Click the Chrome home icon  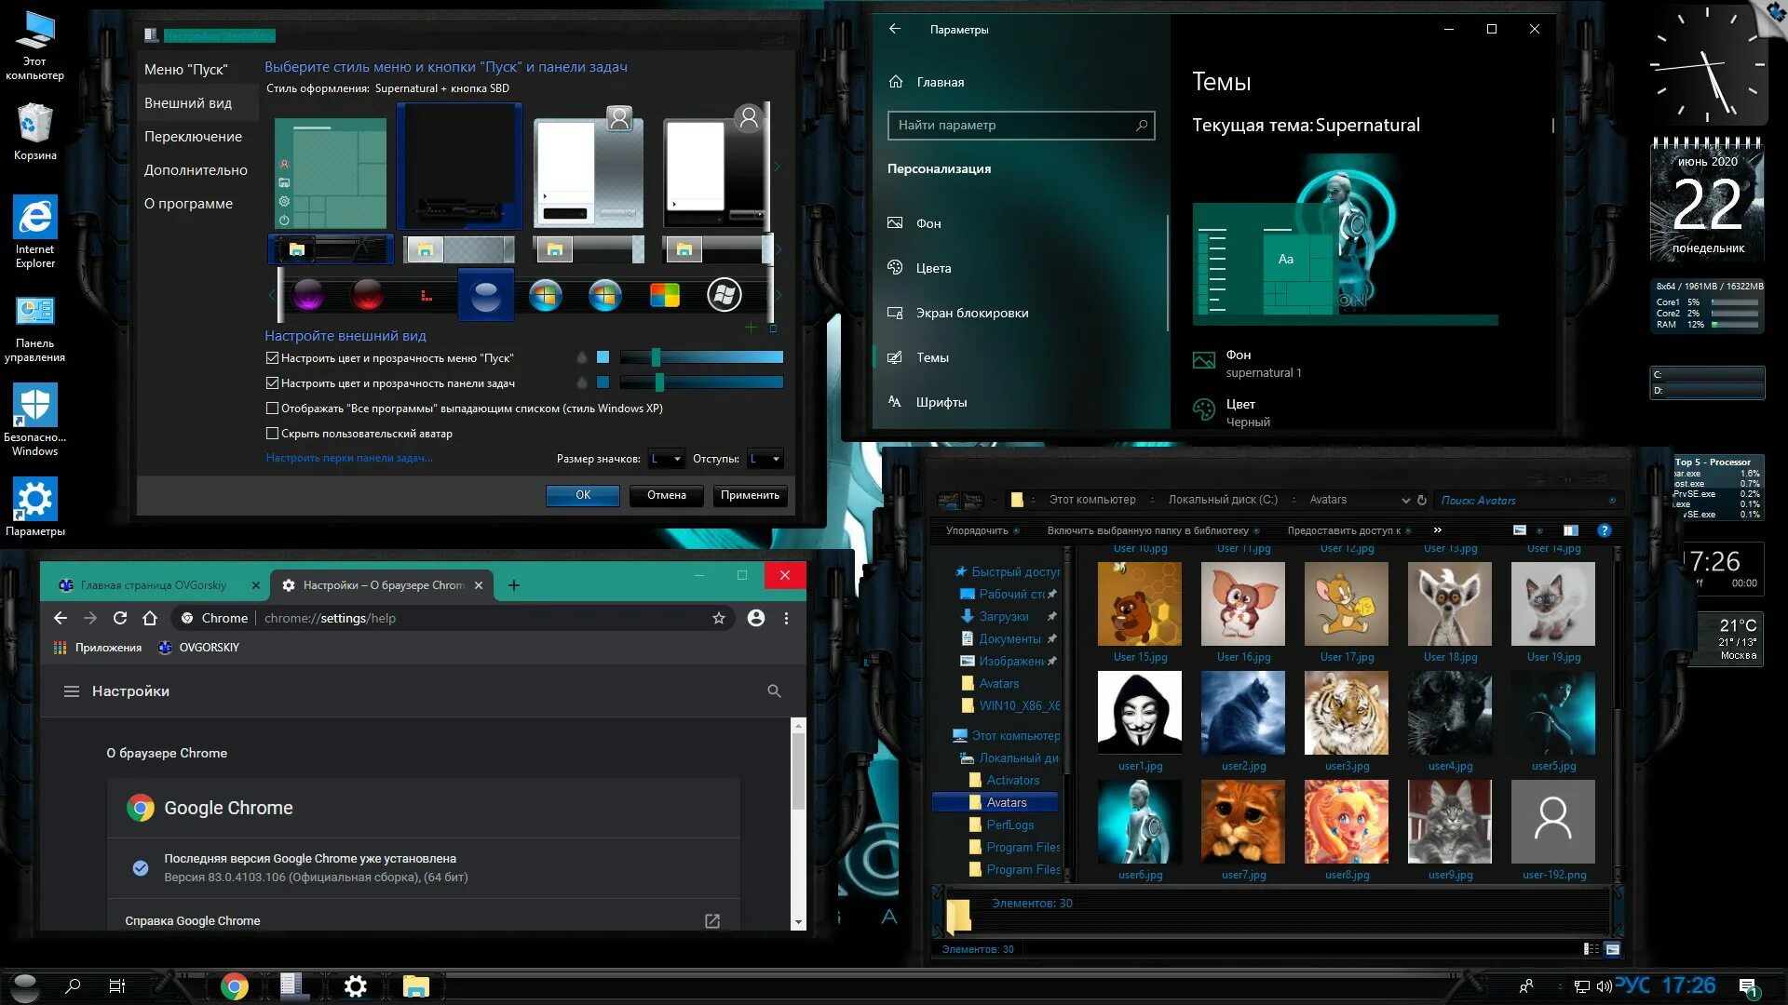150,618
